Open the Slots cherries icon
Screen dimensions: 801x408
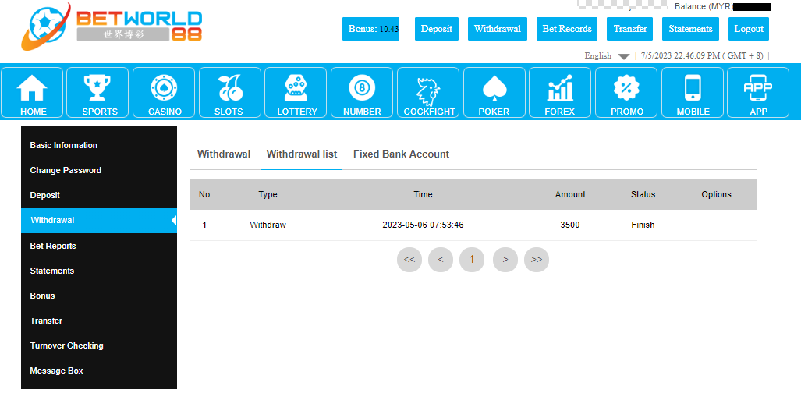[x=231, y=88]
